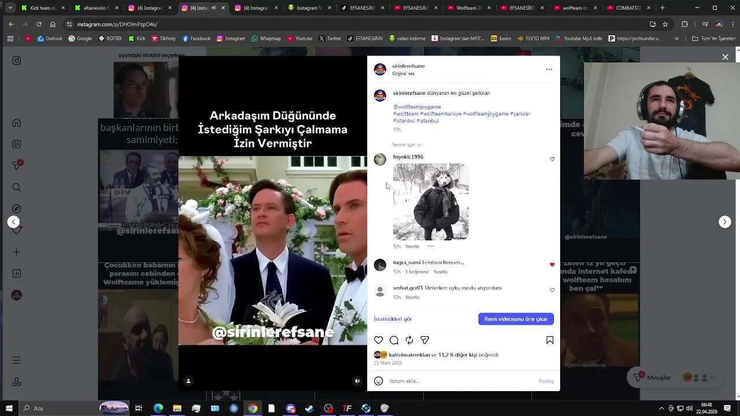Mute the current tab via its speaker icon
This screenshot has height=416, width=740.
(x=214, y=8)
